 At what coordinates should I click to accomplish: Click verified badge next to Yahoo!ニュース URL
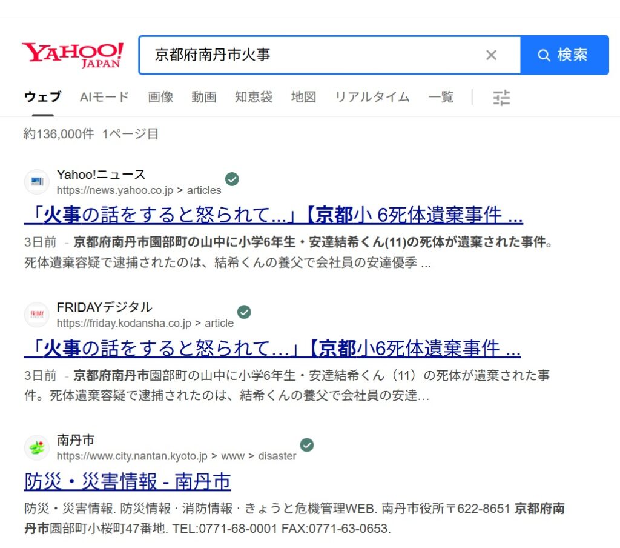pyautogui.click(x=232, y=179)
